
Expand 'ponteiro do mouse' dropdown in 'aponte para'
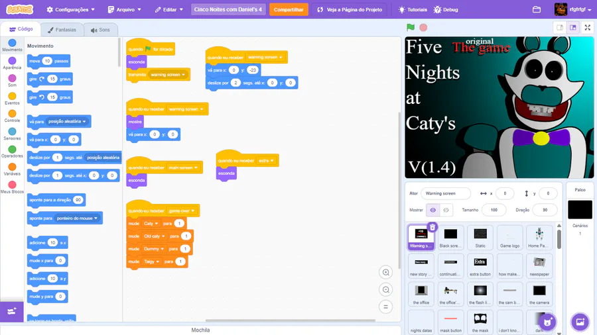77,218
